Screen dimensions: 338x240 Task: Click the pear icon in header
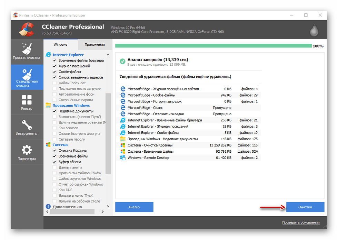tap(314, 30)
